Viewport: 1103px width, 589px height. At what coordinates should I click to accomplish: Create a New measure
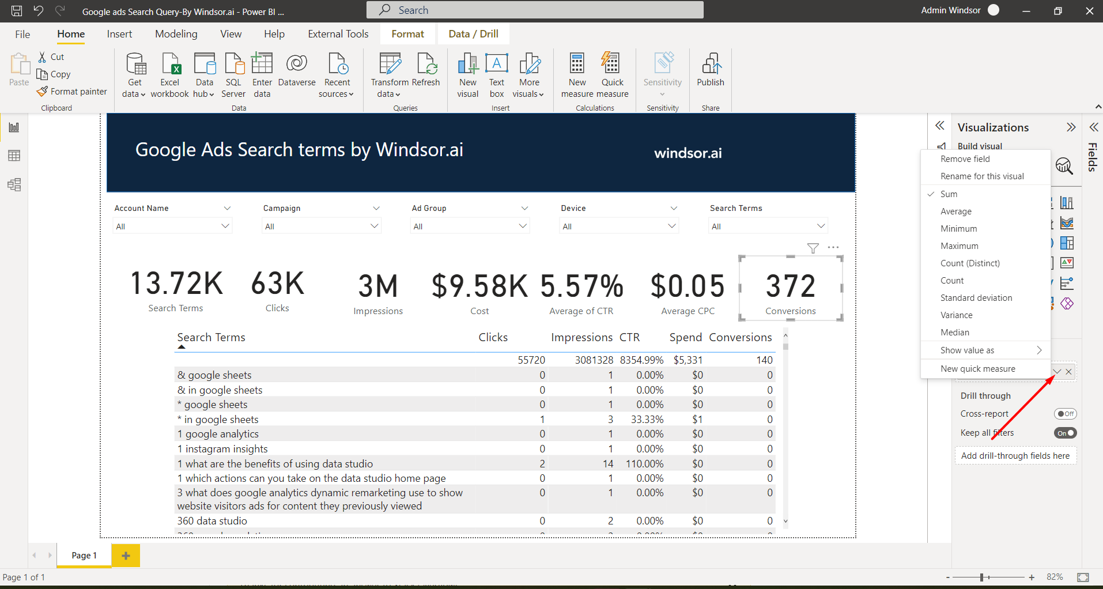click(577, 75)
